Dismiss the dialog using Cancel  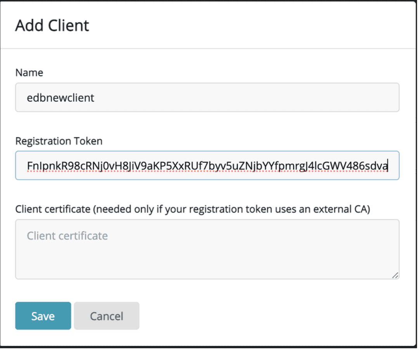point(106,315)
